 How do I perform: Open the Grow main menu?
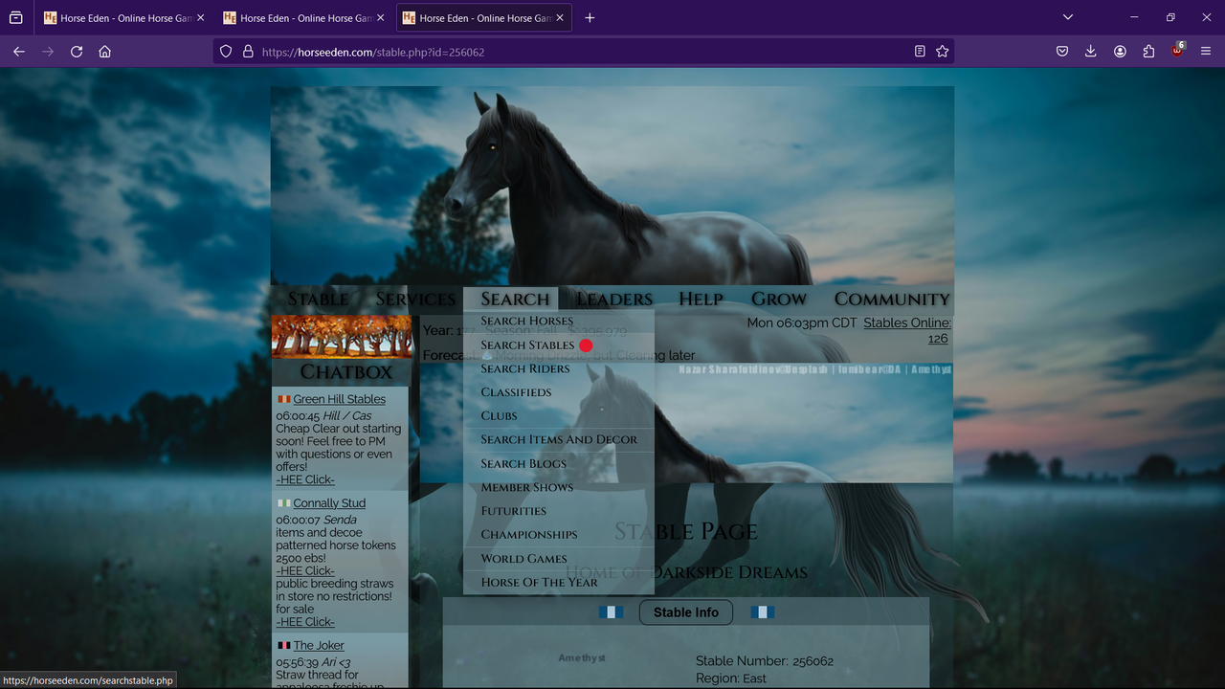point(779,299)
